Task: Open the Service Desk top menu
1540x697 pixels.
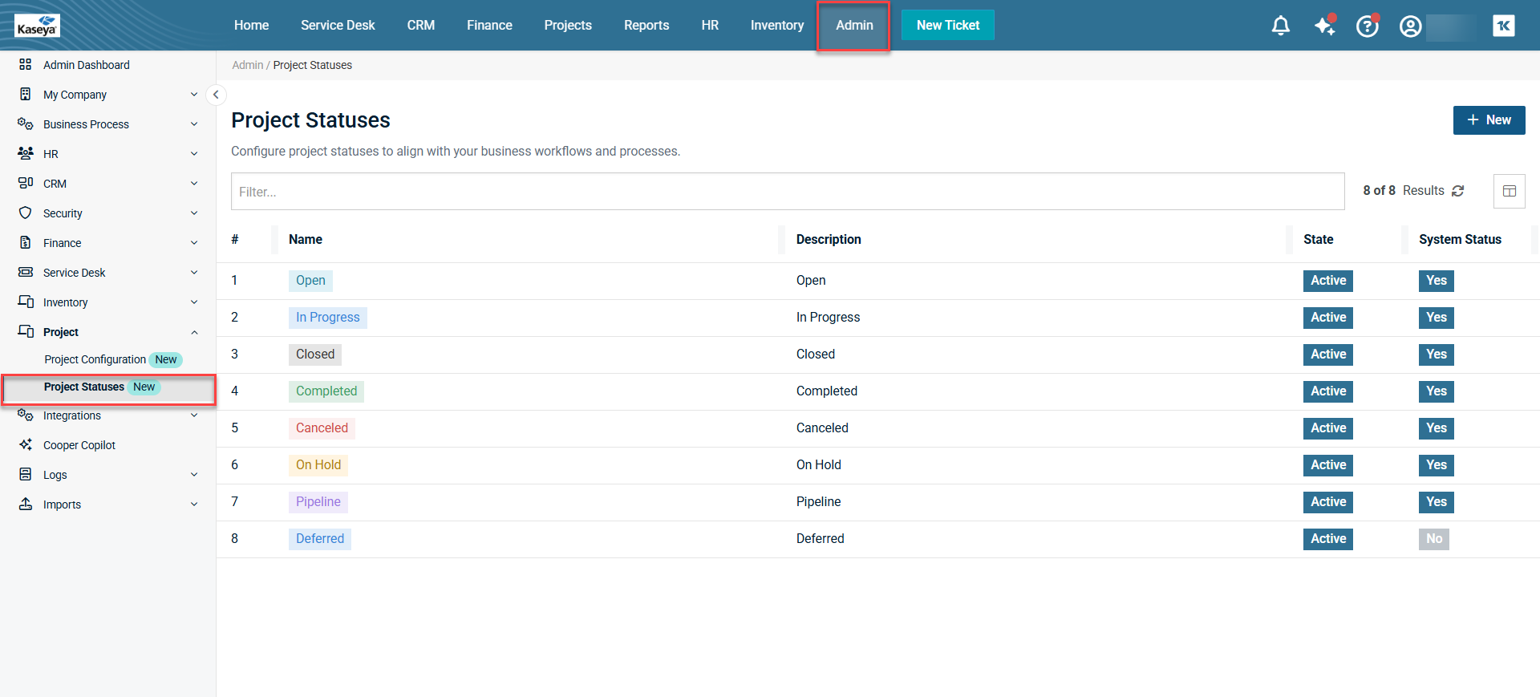Action: pos(338,26)
